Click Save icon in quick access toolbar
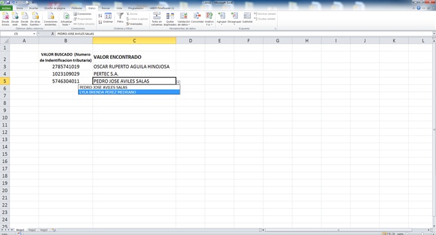Screen dimensions: 436x235 tap(8, 2)
